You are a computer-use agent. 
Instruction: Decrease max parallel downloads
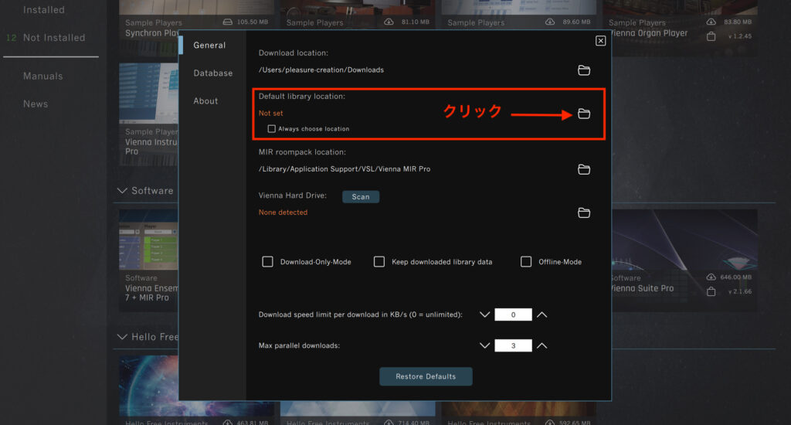tap(485, 345)
